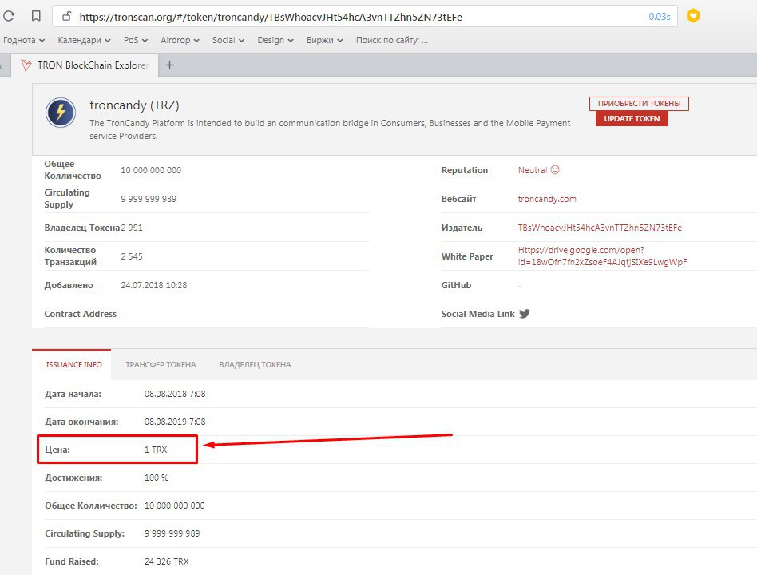The image size is (757, 575).
Task: Click the Fund Raised value 24 326 TRX
Action: coord(167,561)
